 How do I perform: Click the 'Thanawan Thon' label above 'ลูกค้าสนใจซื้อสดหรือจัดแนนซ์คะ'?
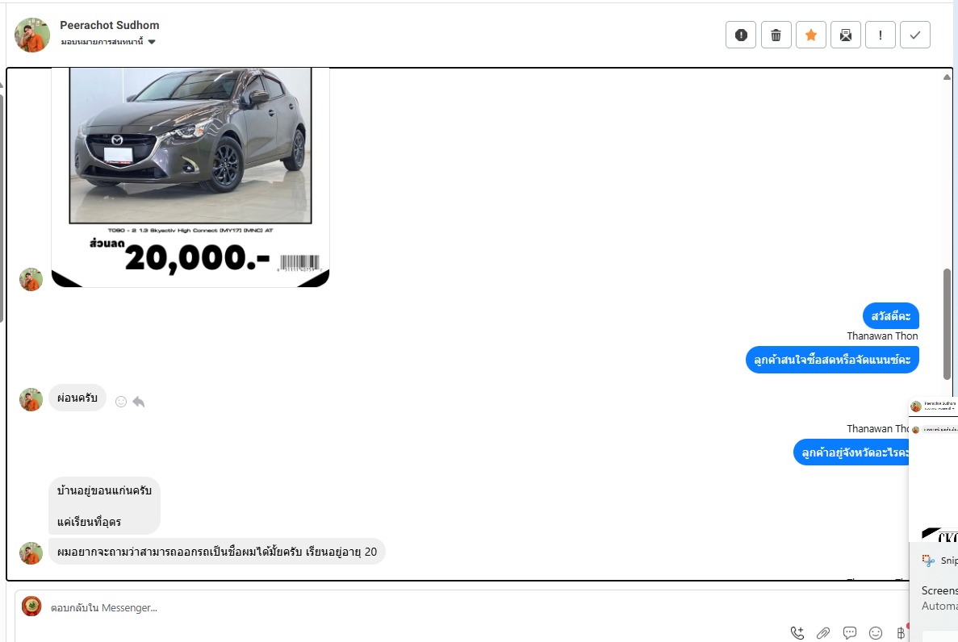(882, 336)
